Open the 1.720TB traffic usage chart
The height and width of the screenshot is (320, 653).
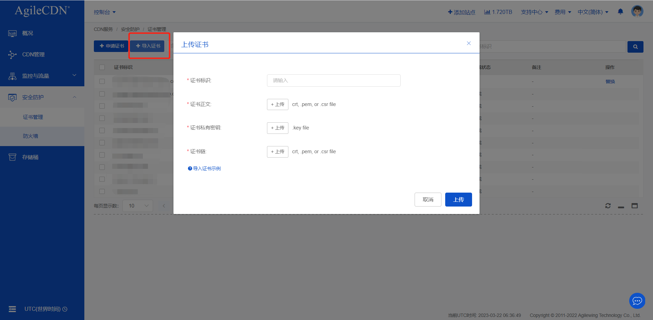coord(498,12)
